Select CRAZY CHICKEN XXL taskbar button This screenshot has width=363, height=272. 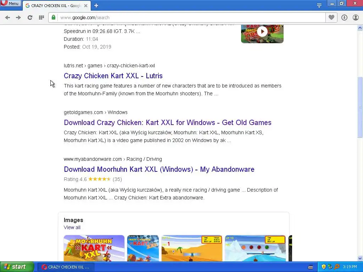pos(66,267)
